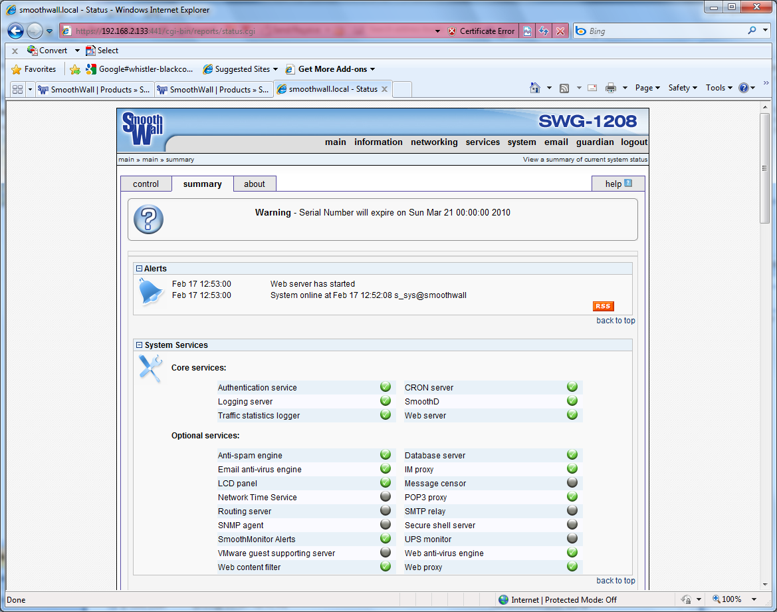Click back to top under System Services
Screen dimensions: 777x612
pyautogui.click(x=615, y=580)
